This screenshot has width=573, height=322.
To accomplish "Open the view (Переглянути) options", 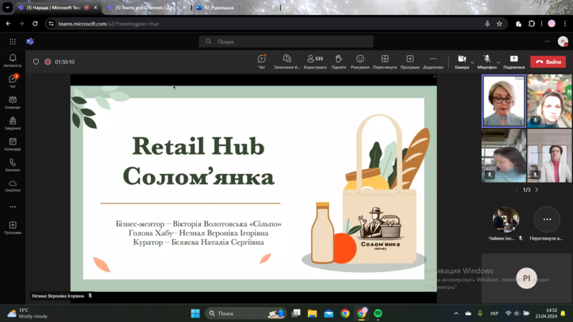I will tap(385, 62).
